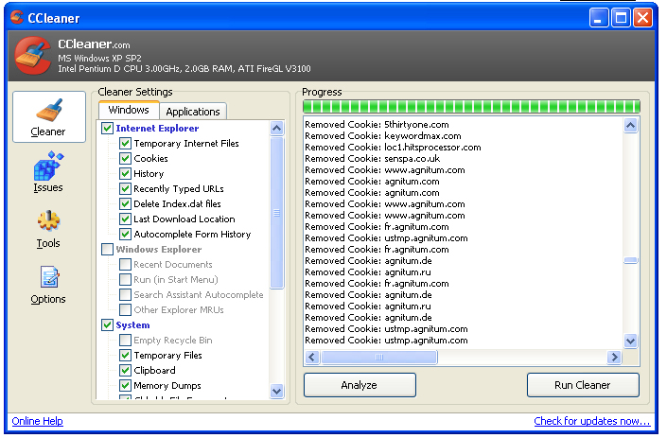667x438 pixels.
Task: Open the Issues section in sidebar
Action: [x=48, y=172]
